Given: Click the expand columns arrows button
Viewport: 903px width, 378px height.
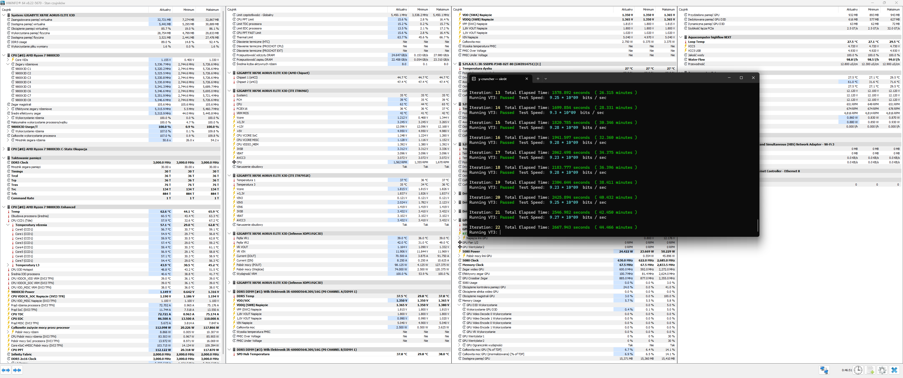Looking at the screenshot, I should click(x=6, y=370).
